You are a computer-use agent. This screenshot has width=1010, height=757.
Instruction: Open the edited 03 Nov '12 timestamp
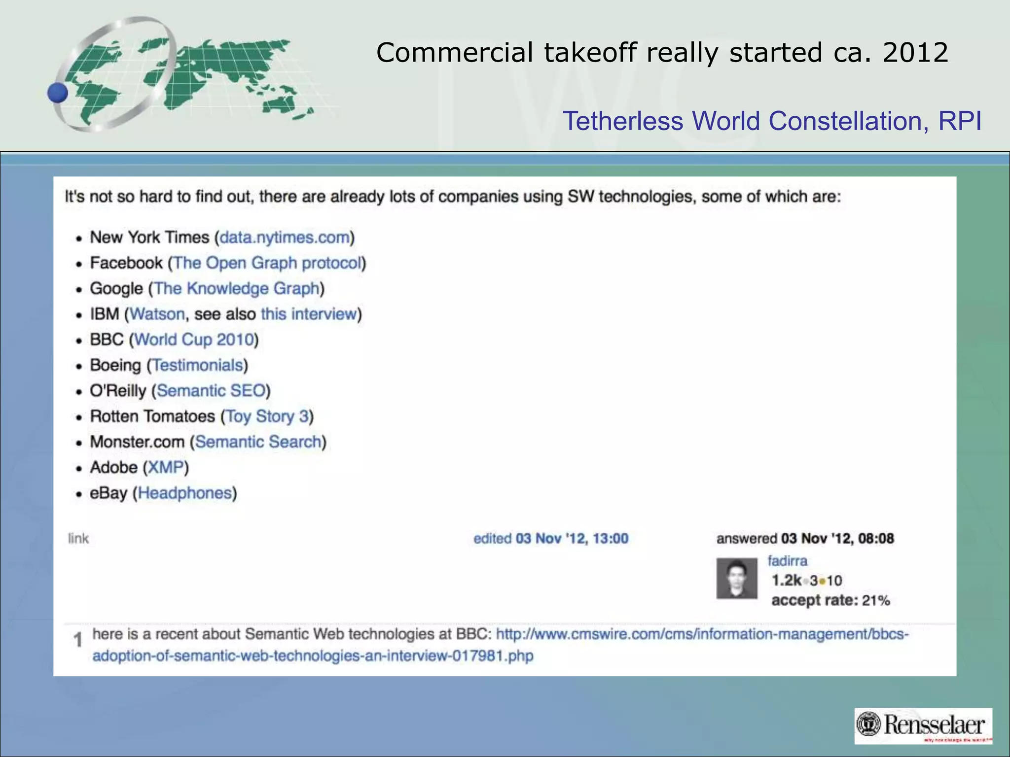(x=551, y=538)
